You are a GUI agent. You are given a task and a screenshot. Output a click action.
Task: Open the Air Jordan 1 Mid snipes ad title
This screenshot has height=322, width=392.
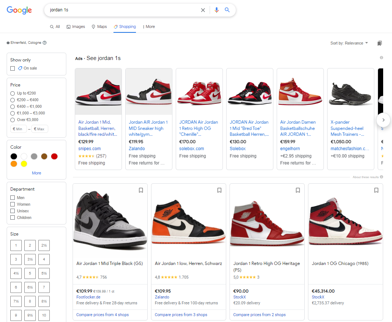click(x=98, y=128)
